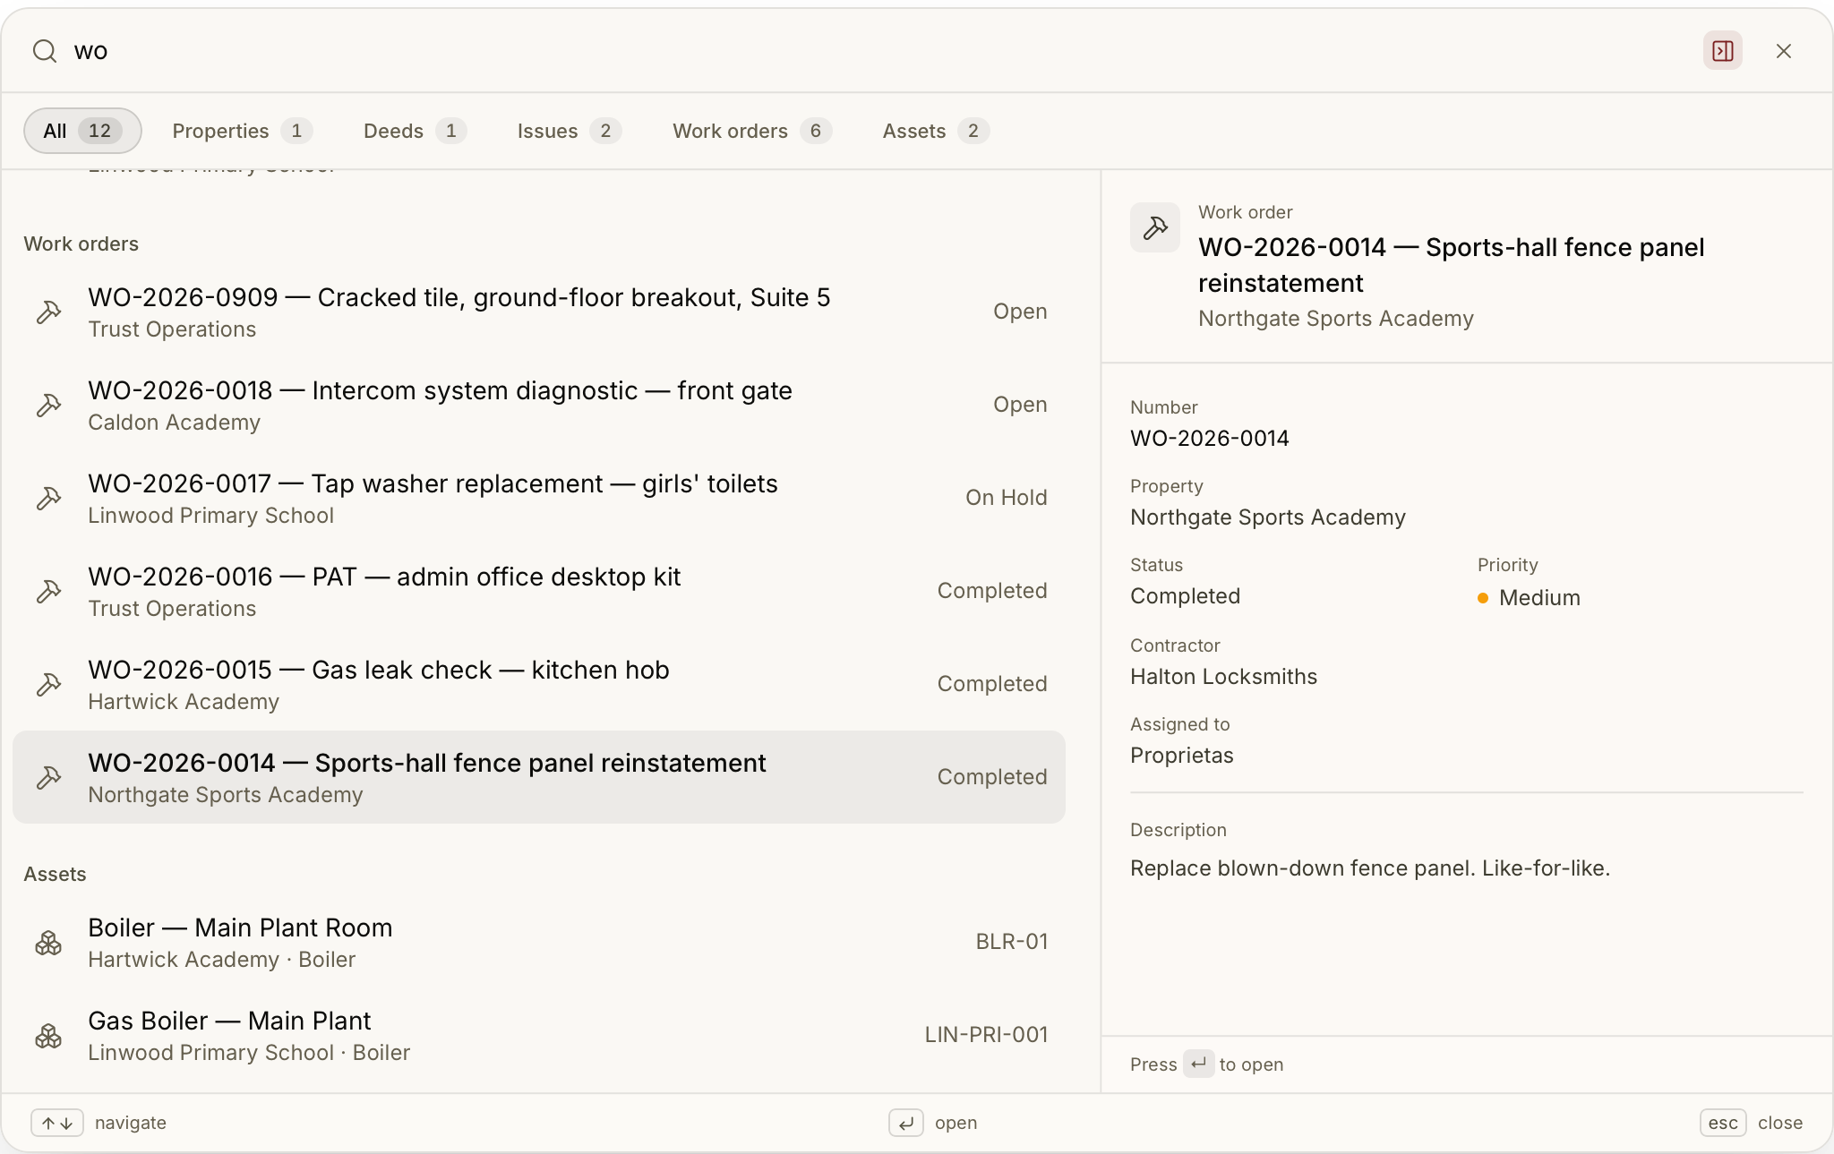Click hammer icon for WO-2026-0018

pos(48,405)
